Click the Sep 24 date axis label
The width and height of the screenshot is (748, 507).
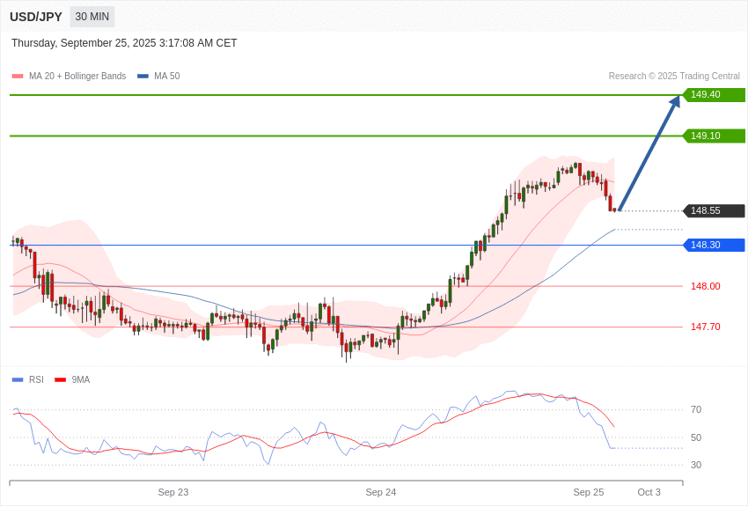pos(380,492)
